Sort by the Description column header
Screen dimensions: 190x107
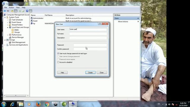[79, 15]
